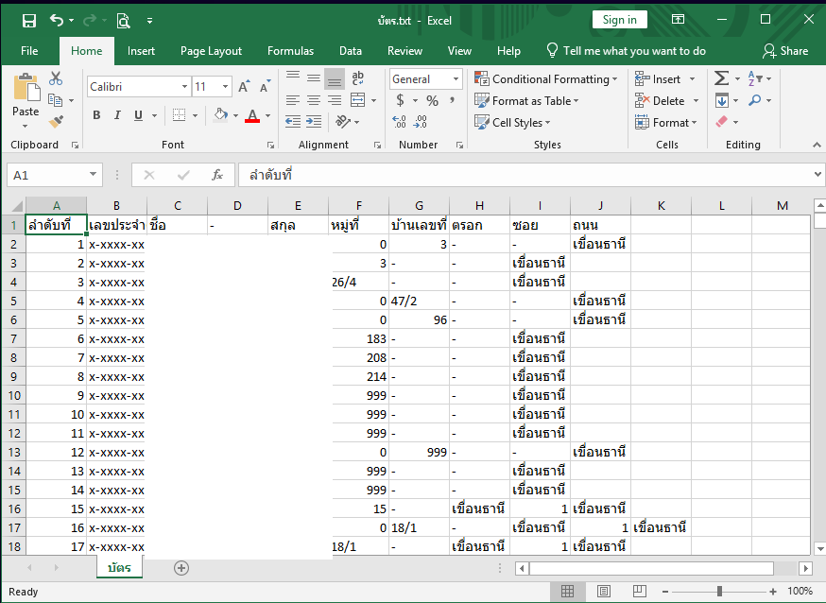Open the General number format dropdown
This screenshot has height=603, width=826.
tap(456, 79)
